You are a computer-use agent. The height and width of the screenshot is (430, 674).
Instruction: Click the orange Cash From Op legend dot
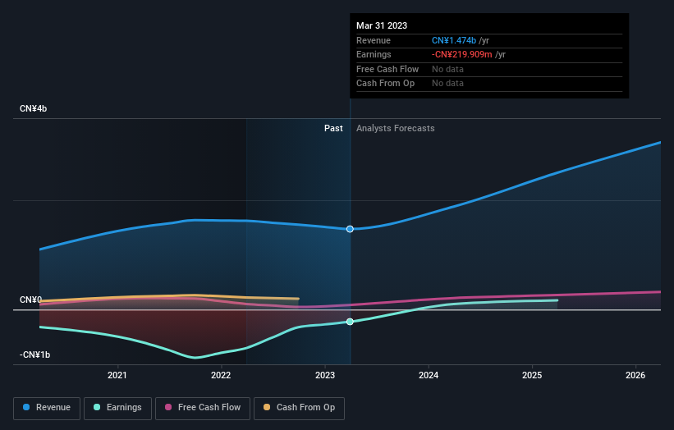click(267, 407)
